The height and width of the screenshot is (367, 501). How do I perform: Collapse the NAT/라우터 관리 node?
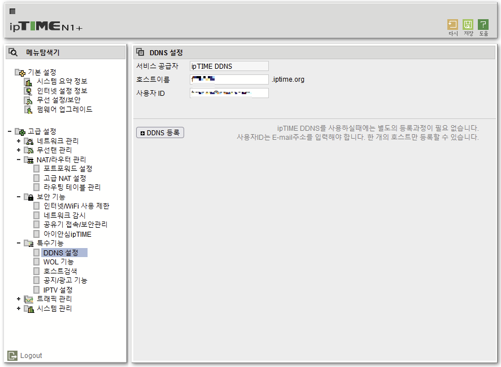coord(19,160)
